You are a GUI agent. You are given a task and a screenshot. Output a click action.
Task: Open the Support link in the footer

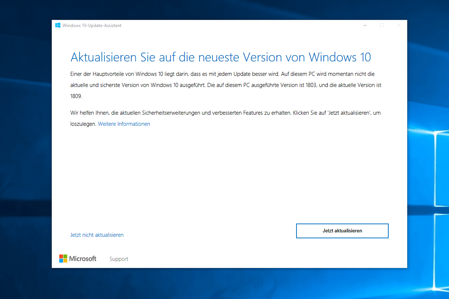pyautogui.click(x=119, y=259)
